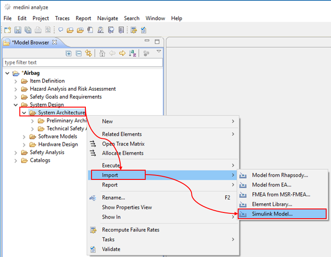331x257 pixels.
Task: Click the New project toolbar icon
Action: coord(7,30)
